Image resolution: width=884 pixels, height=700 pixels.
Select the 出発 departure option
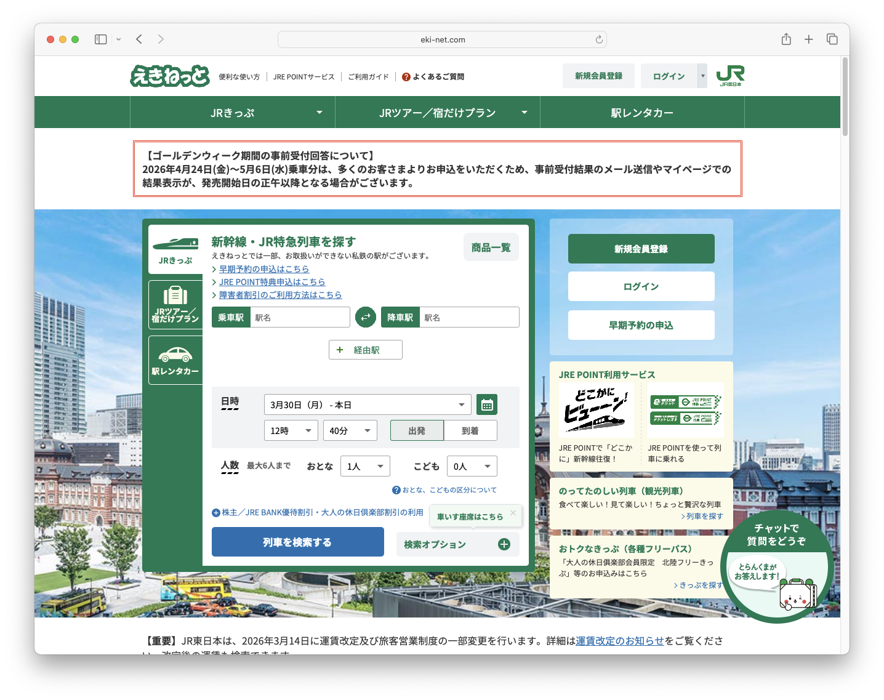tap(417, 430)
